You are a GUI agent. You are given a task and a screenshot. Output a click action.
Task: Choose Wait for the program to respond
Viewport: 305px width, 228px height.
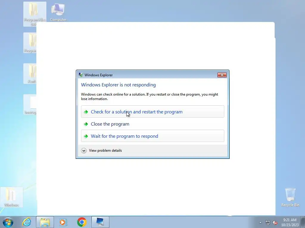[x=152, y=136]
